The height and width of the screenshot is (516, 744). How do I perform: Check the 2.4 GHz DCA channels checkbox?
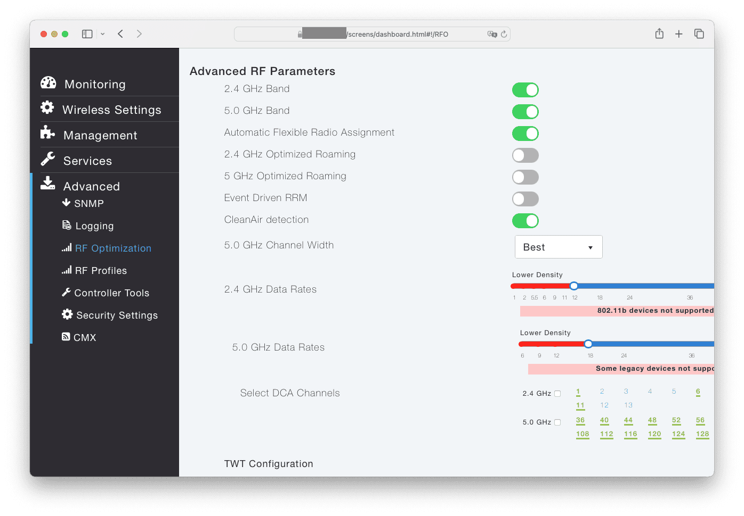(x=557, y=393)
